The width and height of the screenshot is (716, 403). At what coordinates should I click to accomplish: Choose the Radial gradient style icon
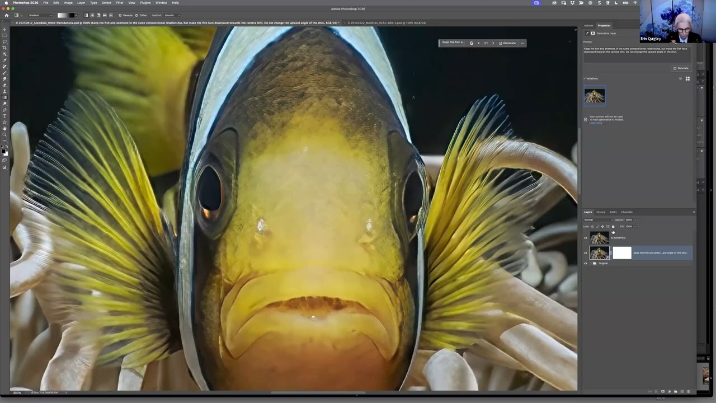tap(92, 16)
